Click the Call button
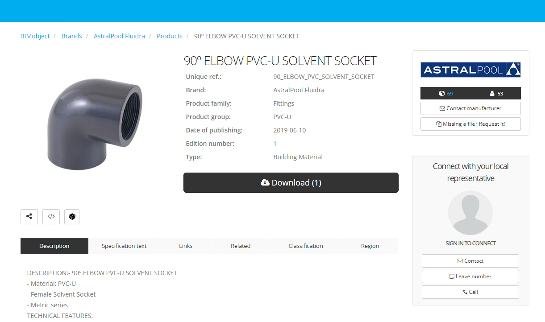This screenshot has height=322, width=545. [x=470, y=292]
